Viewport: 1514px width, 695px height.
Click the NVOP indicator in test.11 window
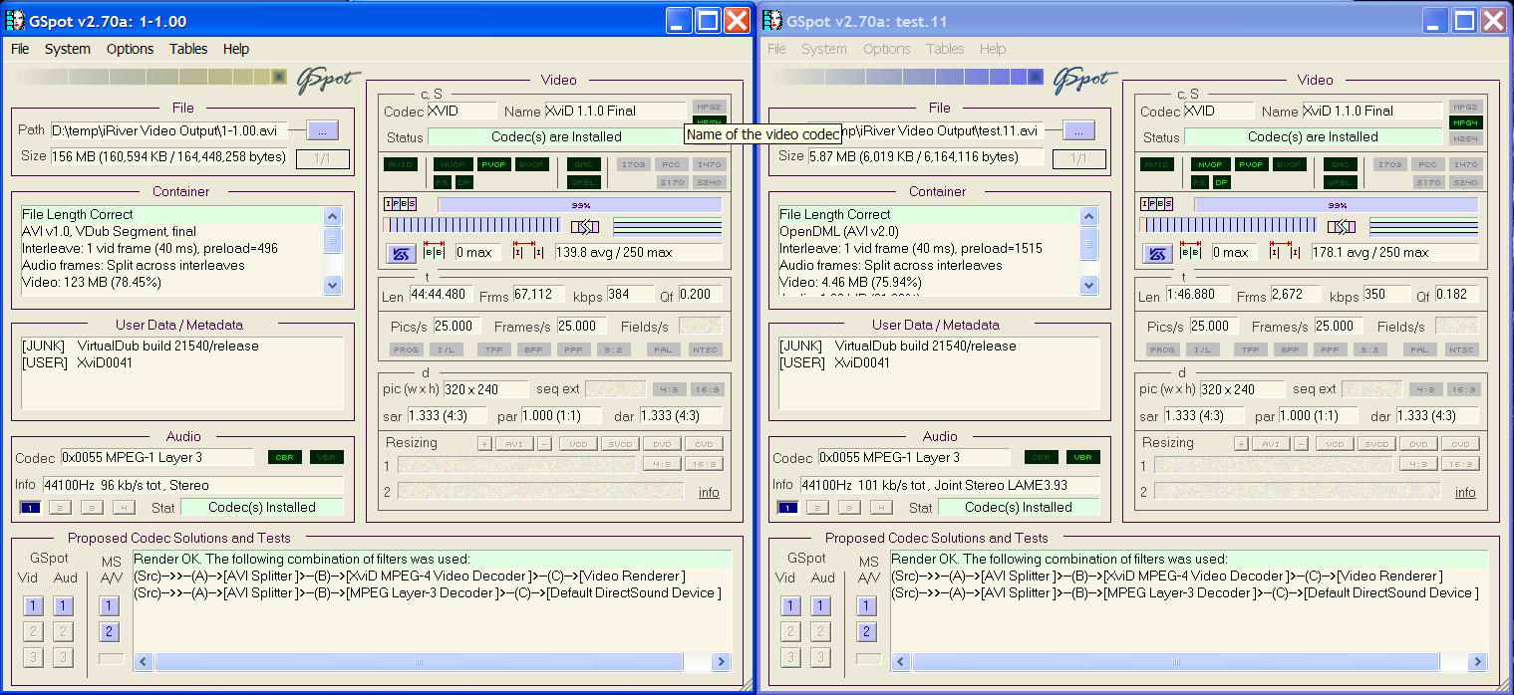(1211, 164)
